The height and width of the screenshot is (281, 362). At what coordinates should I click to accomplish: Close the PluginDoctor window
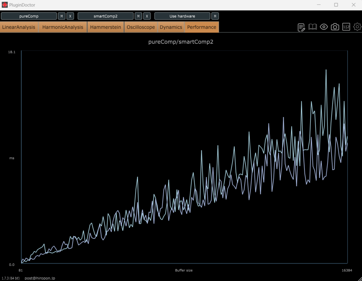pyautogui.click(x=354, y=5)
